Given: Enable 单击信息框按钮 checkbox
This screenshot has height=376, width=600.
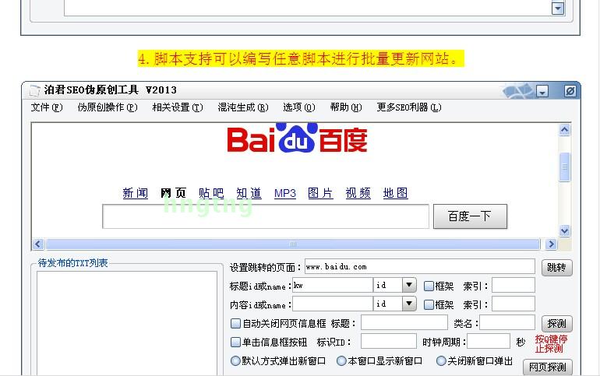Looking at the screenshot, I should point(235,342).
